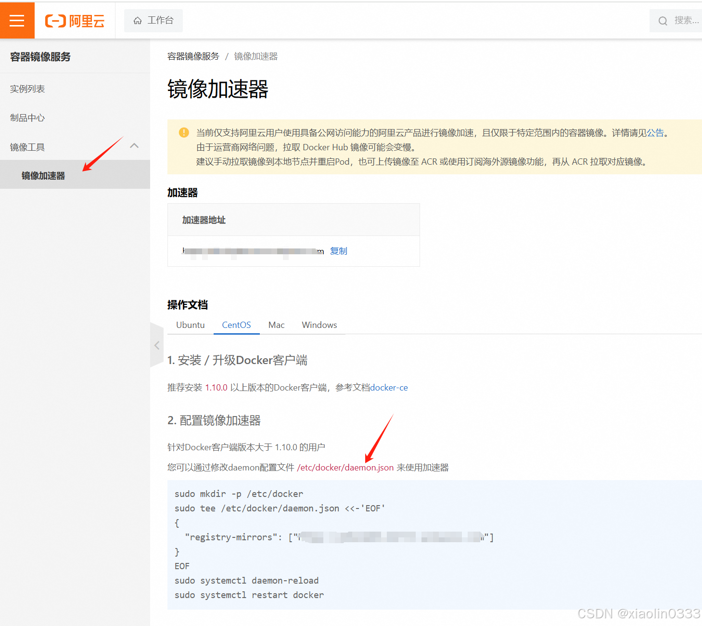Screen dimensions: 702x626
Task: Click the Alibaba Cloud logo
Action: 75,21
